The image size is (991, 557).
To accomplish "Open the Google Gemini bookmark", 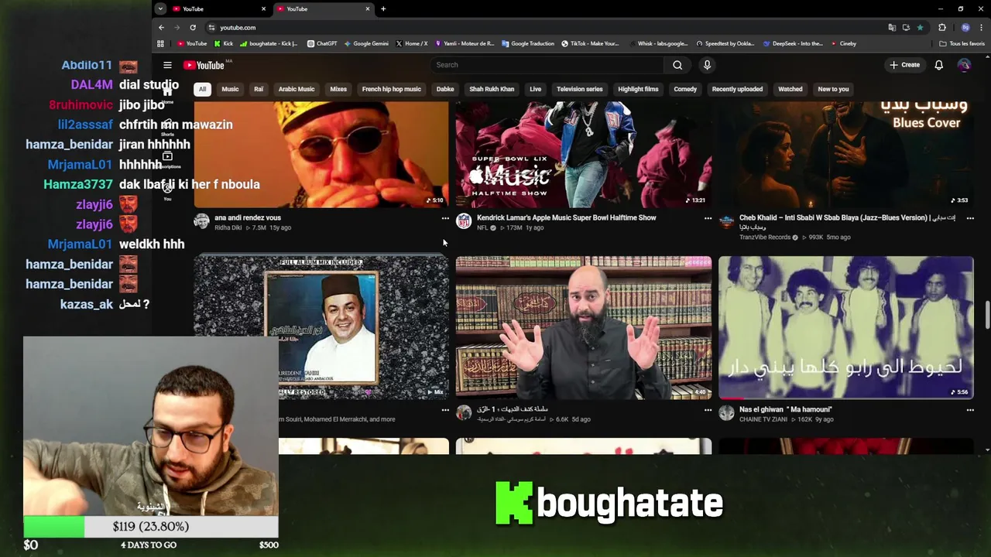I will point(366,43).
